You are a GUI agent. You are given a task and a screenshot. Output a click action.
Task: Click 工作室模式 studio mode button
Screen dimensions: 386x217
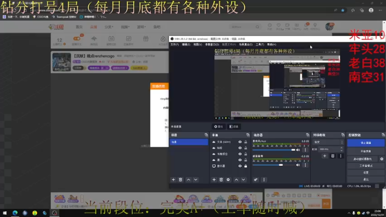366,166
